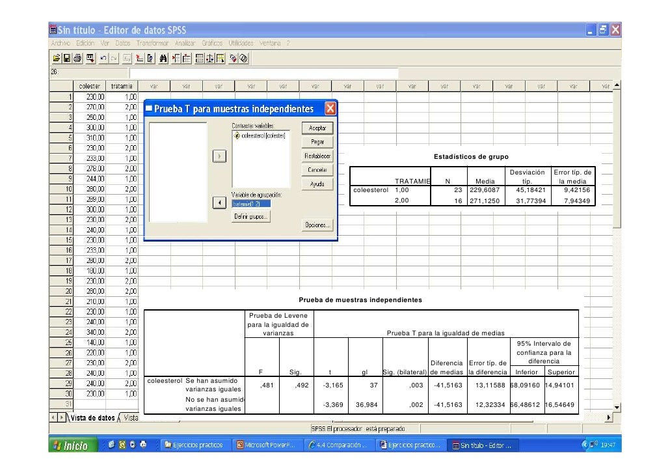670x474 pixels.
Task: Click the cell editor input bar
Action: tap(263, 73)
